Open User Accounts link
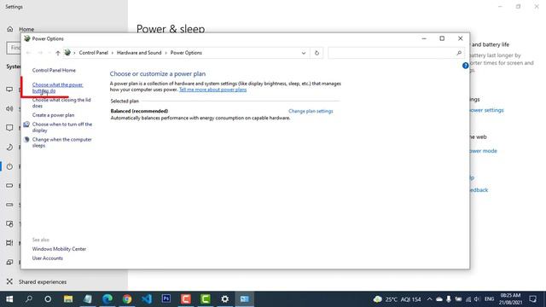Image resolution: width=546 pixels, height=307 pixels. 48,258
